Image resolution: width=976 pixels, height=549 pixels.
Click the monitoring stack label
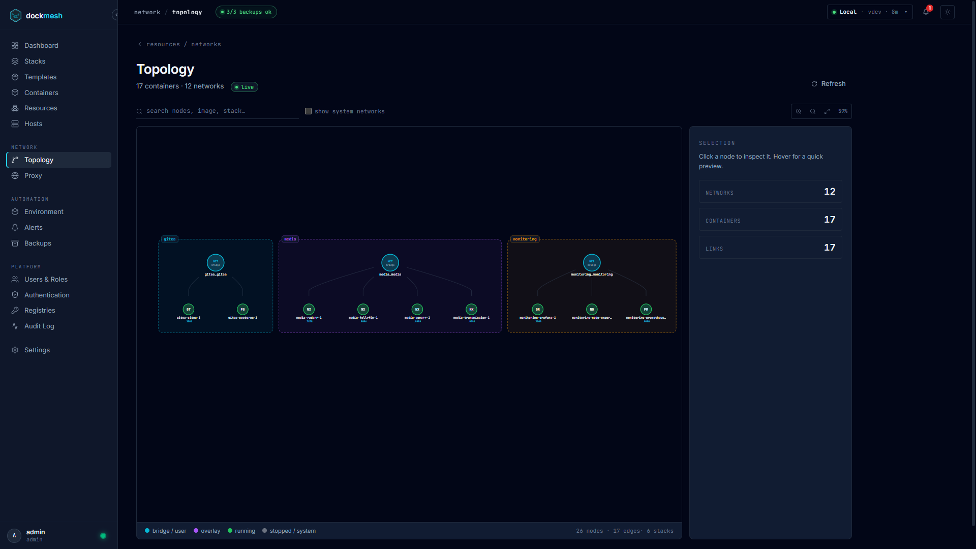point(525,239)
